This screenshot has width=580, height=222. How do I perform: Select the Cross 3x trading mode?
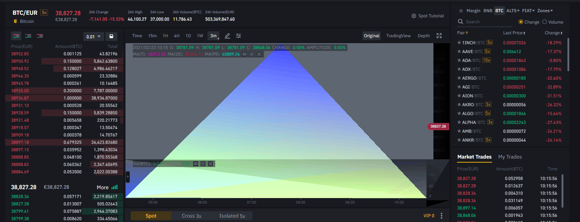(x=191, y=216)
